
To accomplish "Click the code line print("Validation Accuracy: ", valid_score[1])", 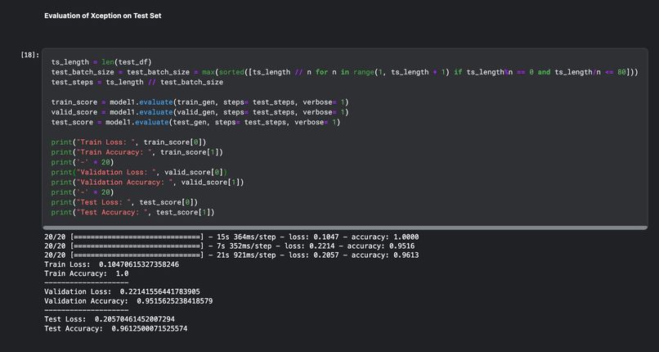I will point(147,183).
